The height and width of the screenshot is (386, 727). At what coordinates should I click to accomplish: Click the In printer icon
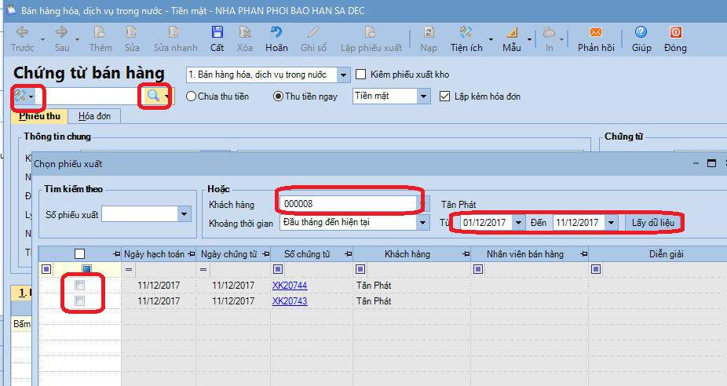[x=549, y=32]
